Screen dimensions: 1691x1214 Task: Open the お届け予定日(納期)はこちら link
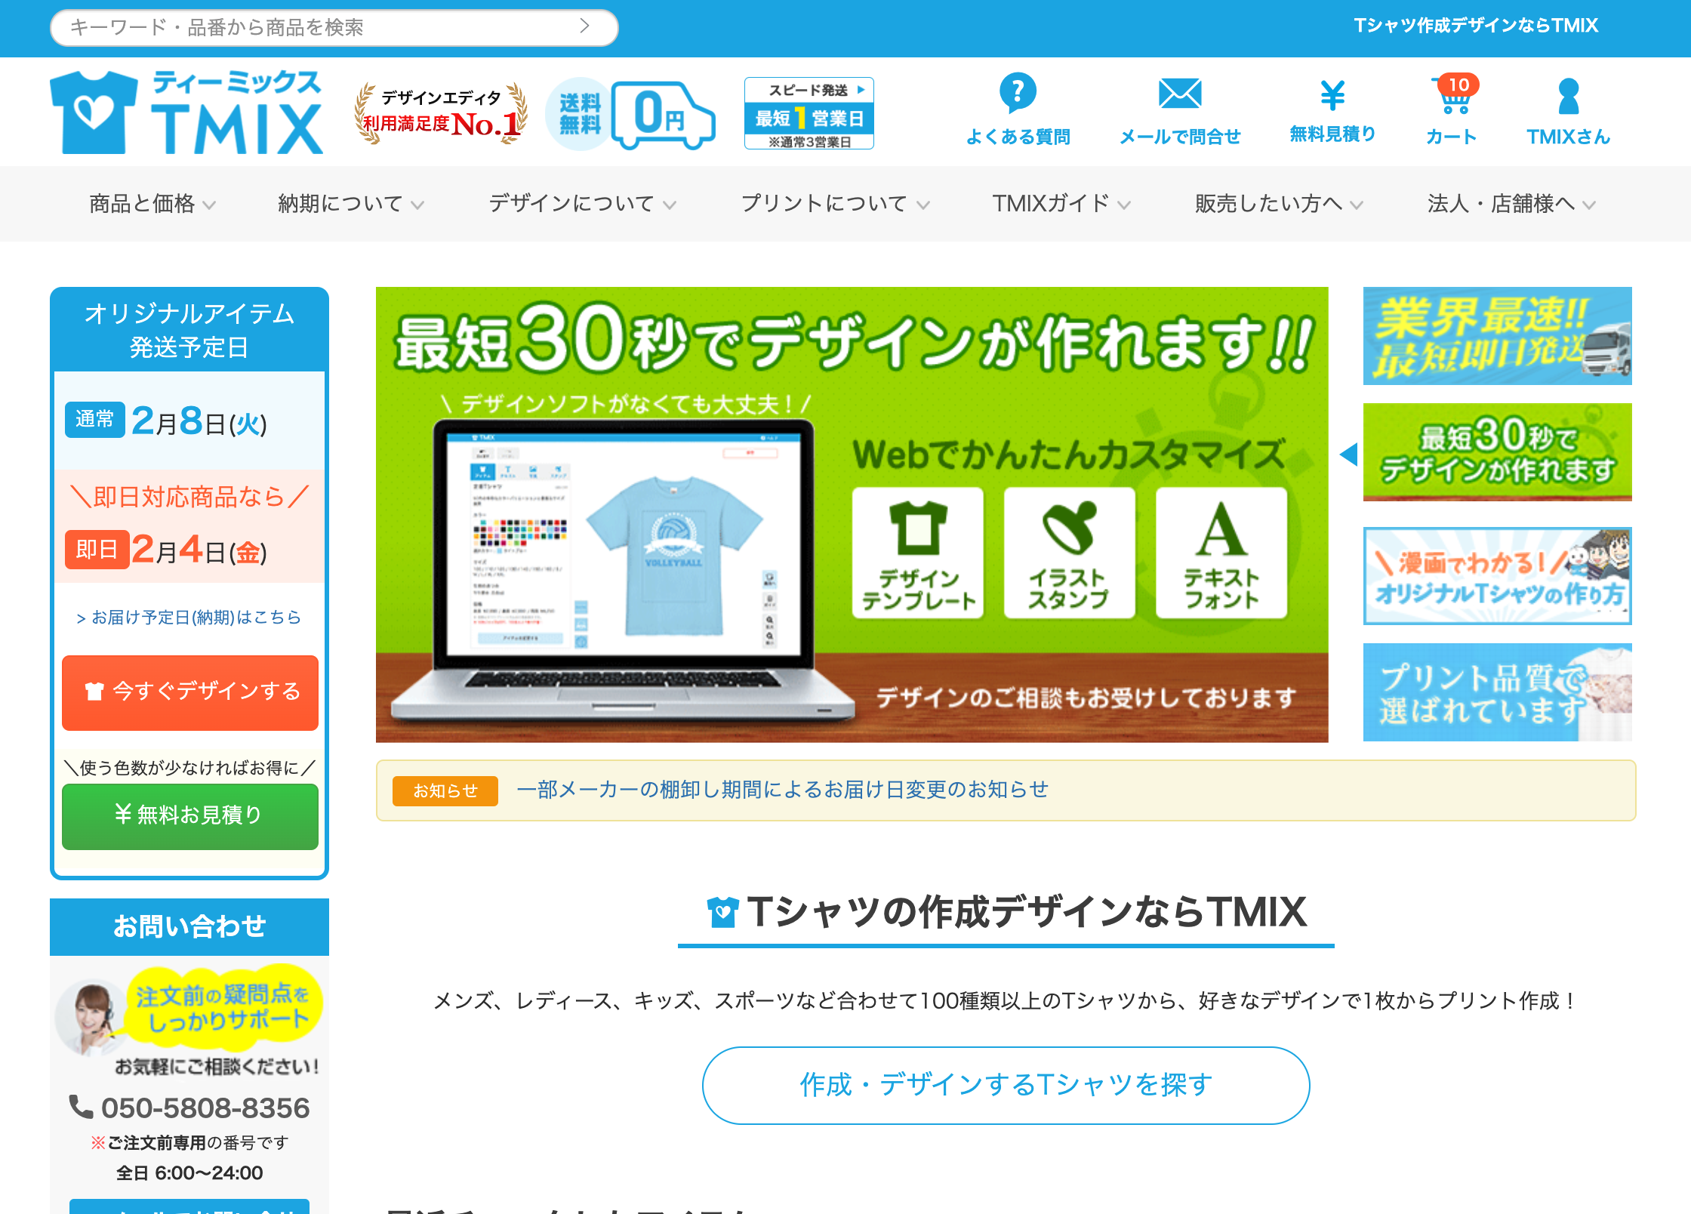189,618
